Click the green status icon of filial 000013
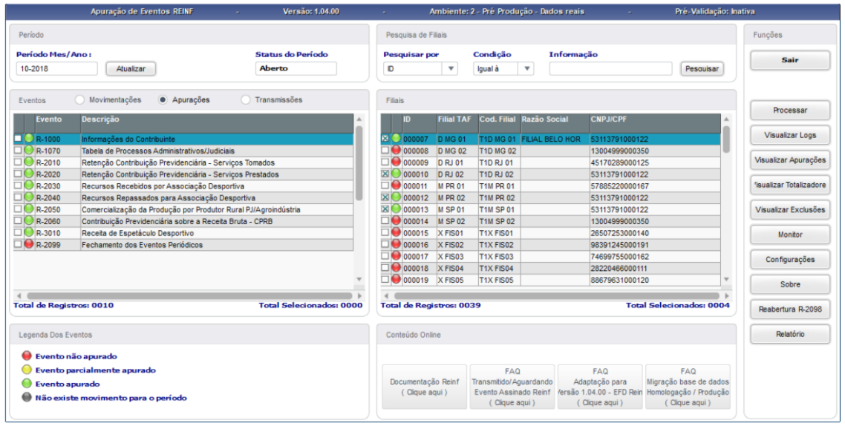Image resolution: width=845 pixels, height=426 pixels. [396, 209]
